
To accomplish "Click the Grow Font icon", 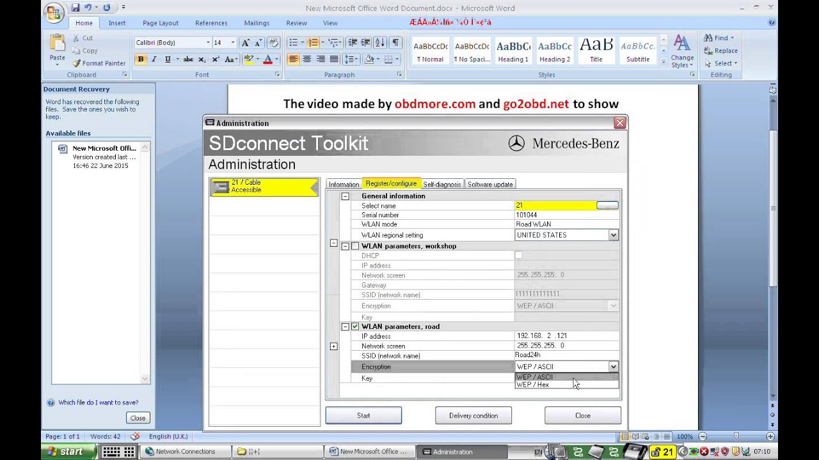I will coord(246,43).
